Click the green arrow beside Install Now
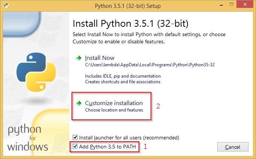This screenshot has height=159, width=256. pos(79,58)
